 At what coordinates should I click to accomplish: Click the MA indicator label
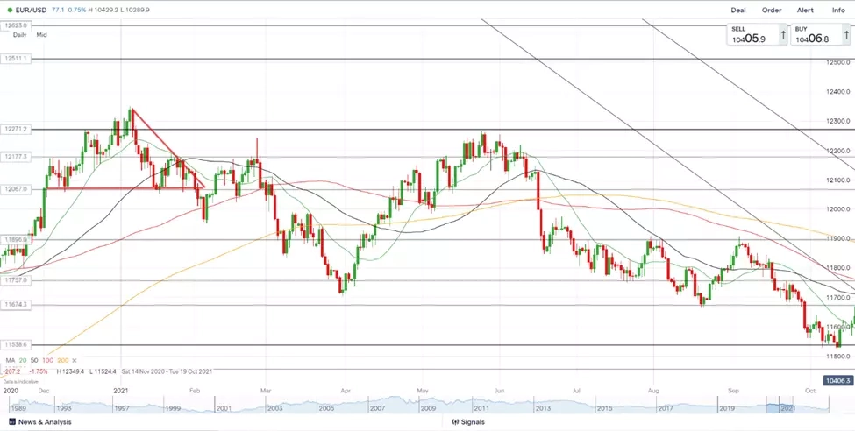[x=11, y=360]
